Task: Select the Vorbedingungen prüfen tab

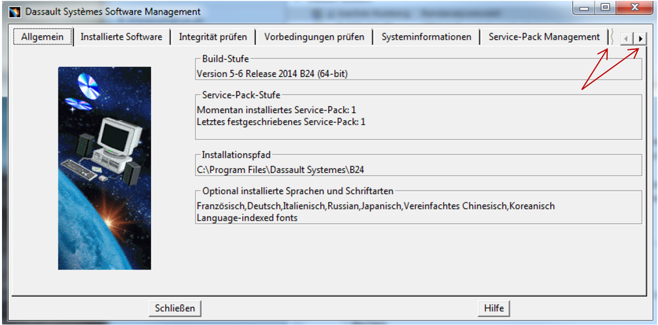Action: click(314, 37)
